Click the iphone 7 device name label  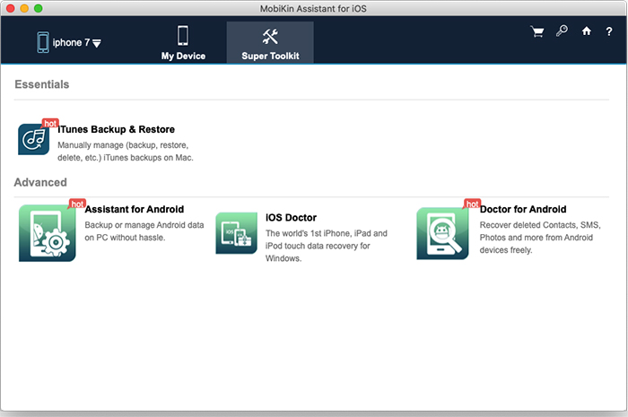pos(71,42)
